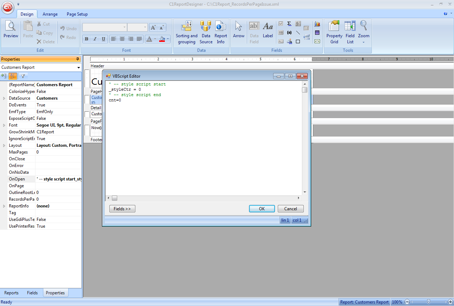Click the zoom out minus button
Image resolution: width=454 pixels, height=306 pixels.
[407, 302]
